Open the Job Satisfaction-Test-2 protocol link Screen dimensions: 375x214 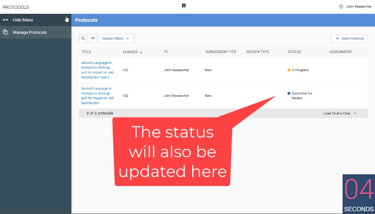[97, 70]
